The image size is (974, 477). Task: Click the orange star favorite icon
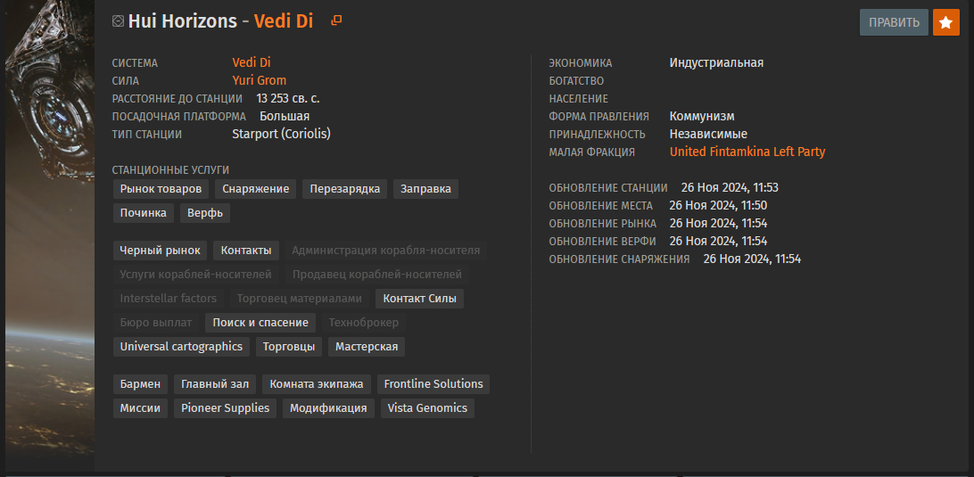point(946,22)
